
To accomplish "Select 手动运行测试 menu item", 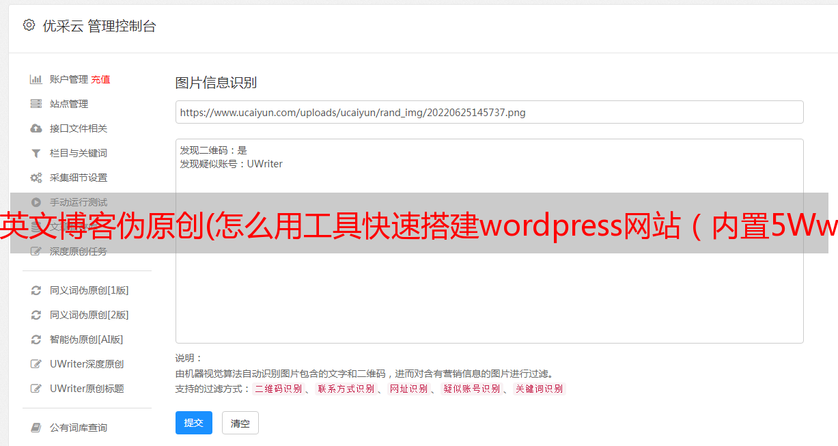I will point(79,202).
